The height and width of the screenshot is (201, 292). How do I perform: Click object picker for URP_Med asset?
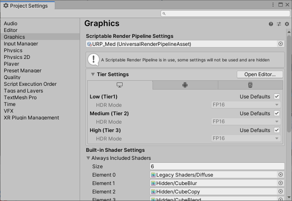point(281,44)
